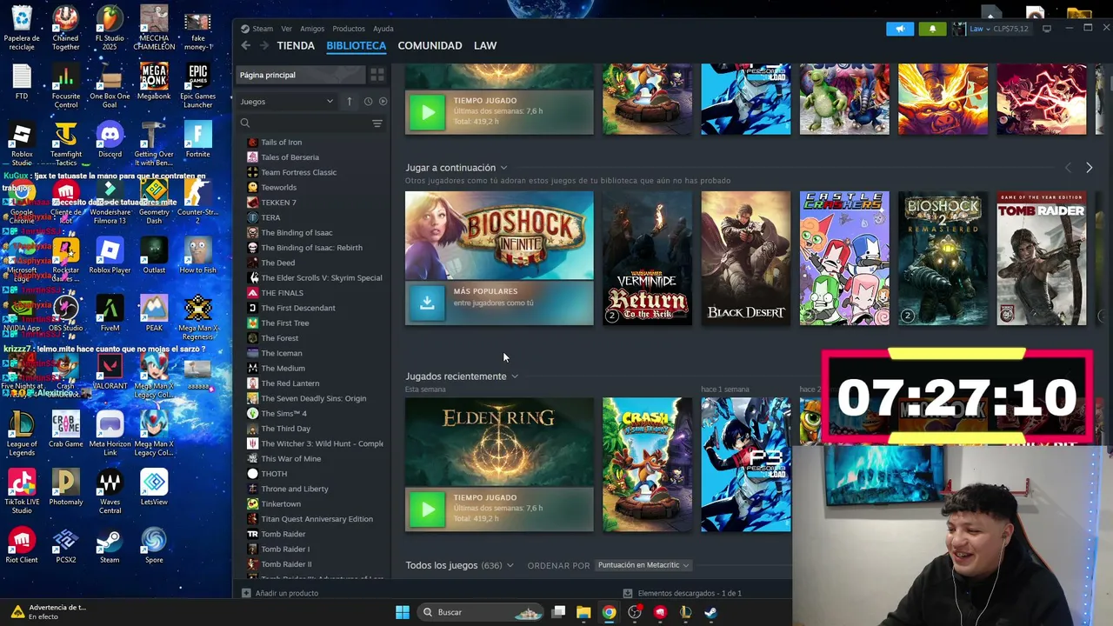Open Fortnite desktop shortcut
Screen dimensions: 1113x626
coord(197,140)
